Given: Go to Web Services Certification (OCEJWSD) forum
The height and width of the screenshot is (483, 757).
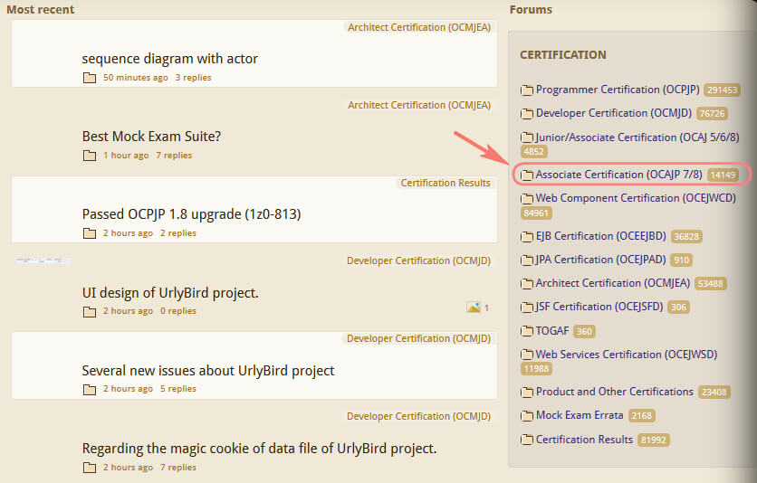Looking at the screenshot, I should coord(627,355).
